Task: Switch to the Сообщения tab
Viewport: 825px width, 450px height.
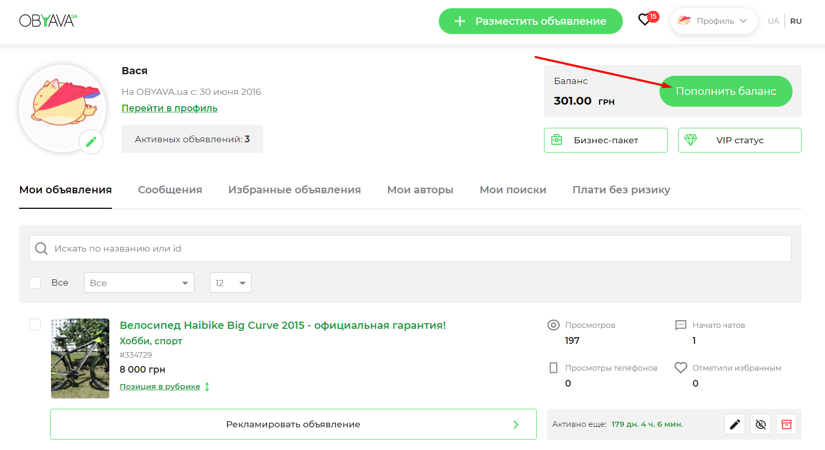Action: click(170, 190)
